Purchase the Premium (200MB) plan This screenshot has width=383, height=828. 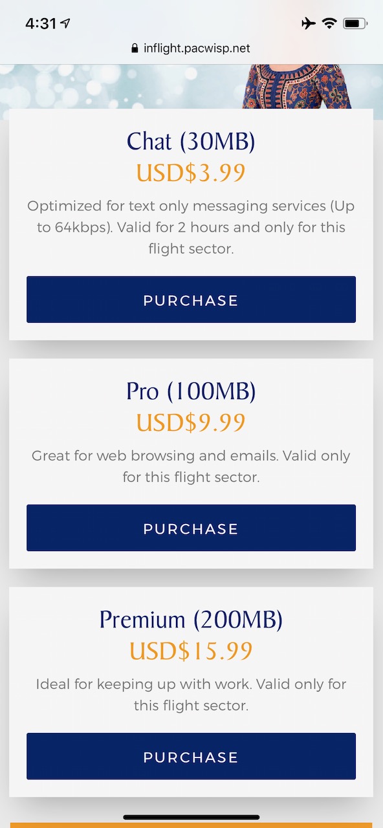tap(191, 756)
